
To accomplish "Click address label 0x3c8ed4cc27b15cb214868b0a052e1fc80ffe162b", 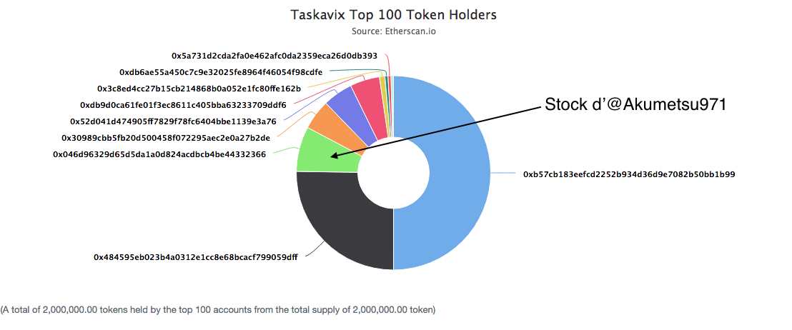I will [199, 89].
